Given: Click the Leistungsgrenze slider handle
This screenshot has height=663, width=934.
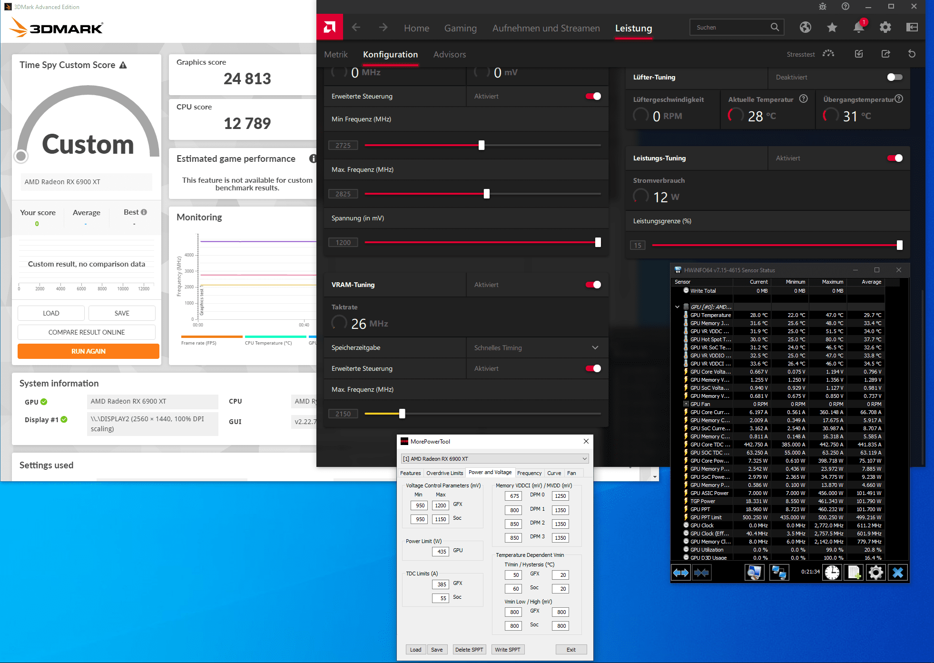Looking at the screenshot, I should (x=899, y=245).
